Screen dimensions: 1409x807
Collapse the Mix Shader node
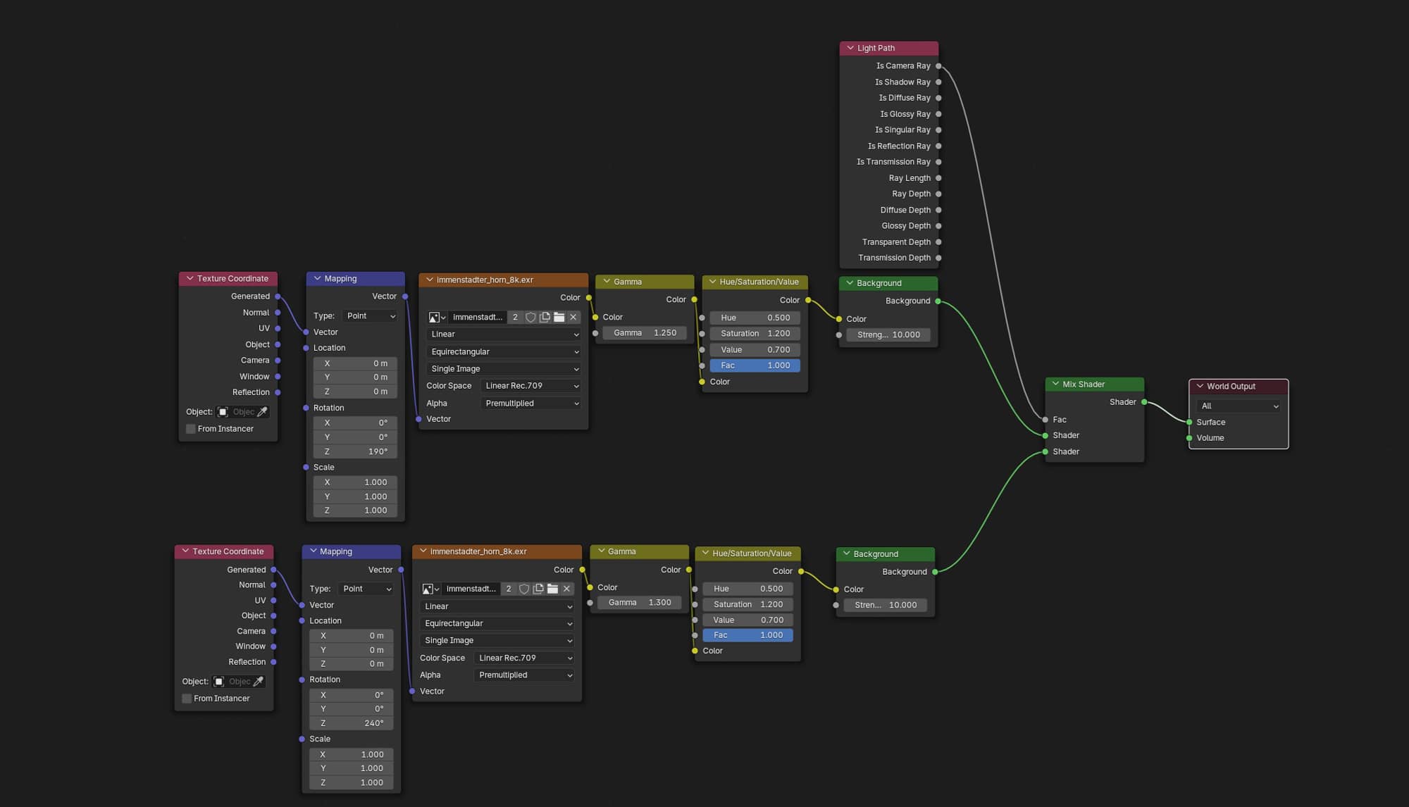coord(1055,384)
